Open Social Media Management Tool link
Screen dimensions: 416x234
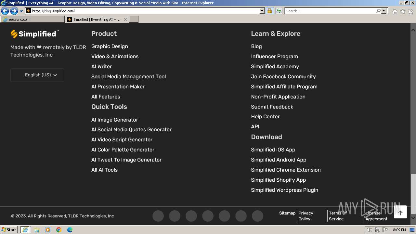click(x=128, y=77)
